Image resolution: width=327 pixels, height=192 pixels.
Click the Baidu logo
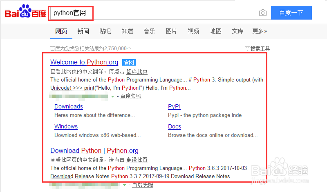(25, 11)
